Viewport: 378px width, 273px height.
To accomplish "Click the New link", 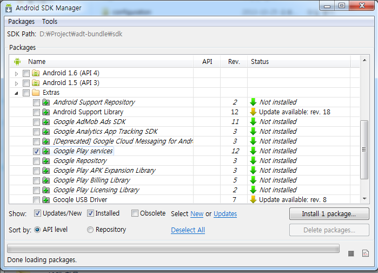I will (x=197, y=214).
